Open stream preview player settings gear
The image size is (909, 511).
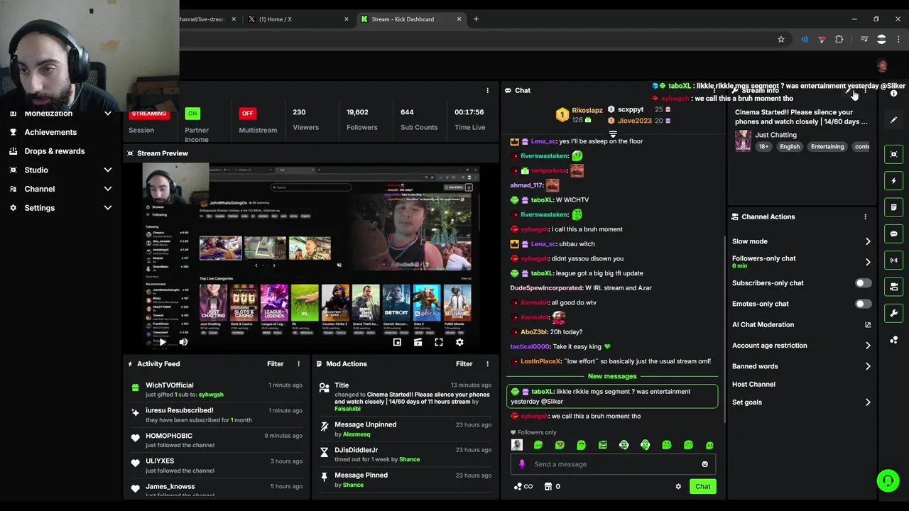(459, 342)
